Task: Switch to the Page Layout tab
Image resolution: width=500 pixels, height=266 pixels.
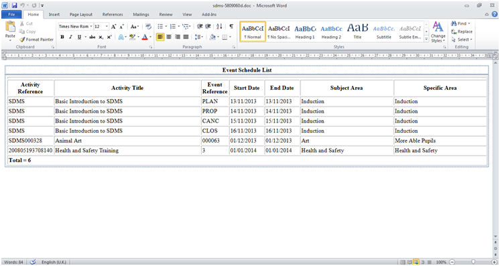Action: pyautogui.click(x=81, y=14)
